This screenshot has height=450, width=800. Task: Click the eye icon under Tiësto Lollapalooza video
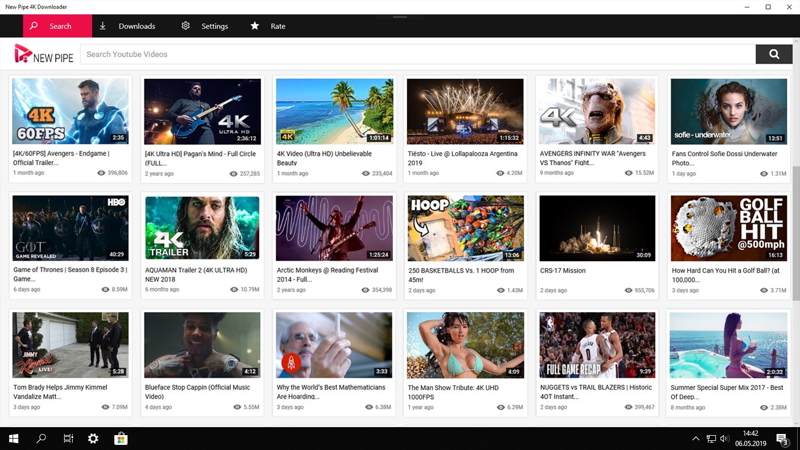(x=500, y=173)
